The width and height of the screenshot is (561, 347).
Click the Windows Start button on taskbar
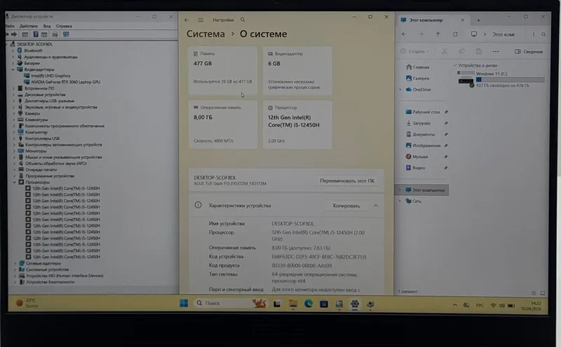184,304
